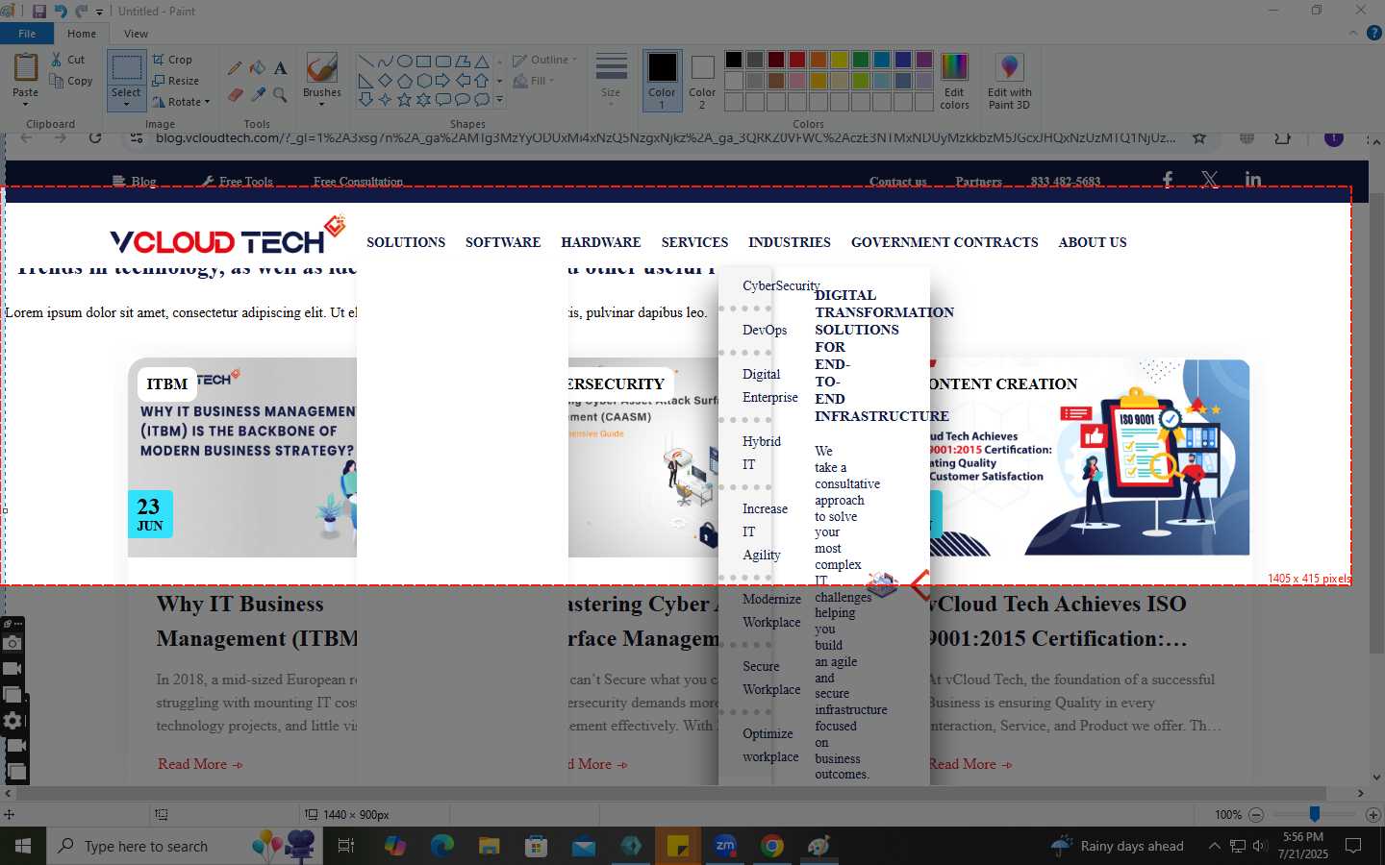Choose the Triangle shape

pyautogui.click(x=482, y=61)
